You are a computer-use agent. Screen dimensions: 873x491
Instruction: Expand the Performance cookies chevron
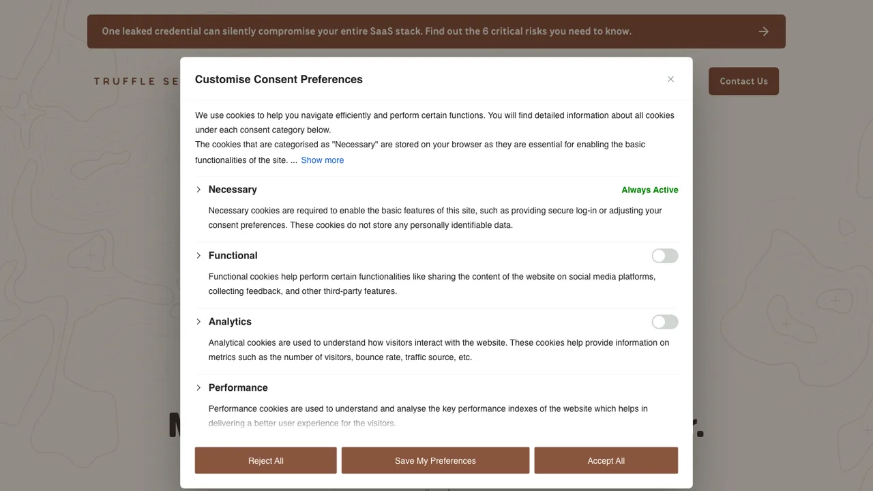tap(198, 388)
